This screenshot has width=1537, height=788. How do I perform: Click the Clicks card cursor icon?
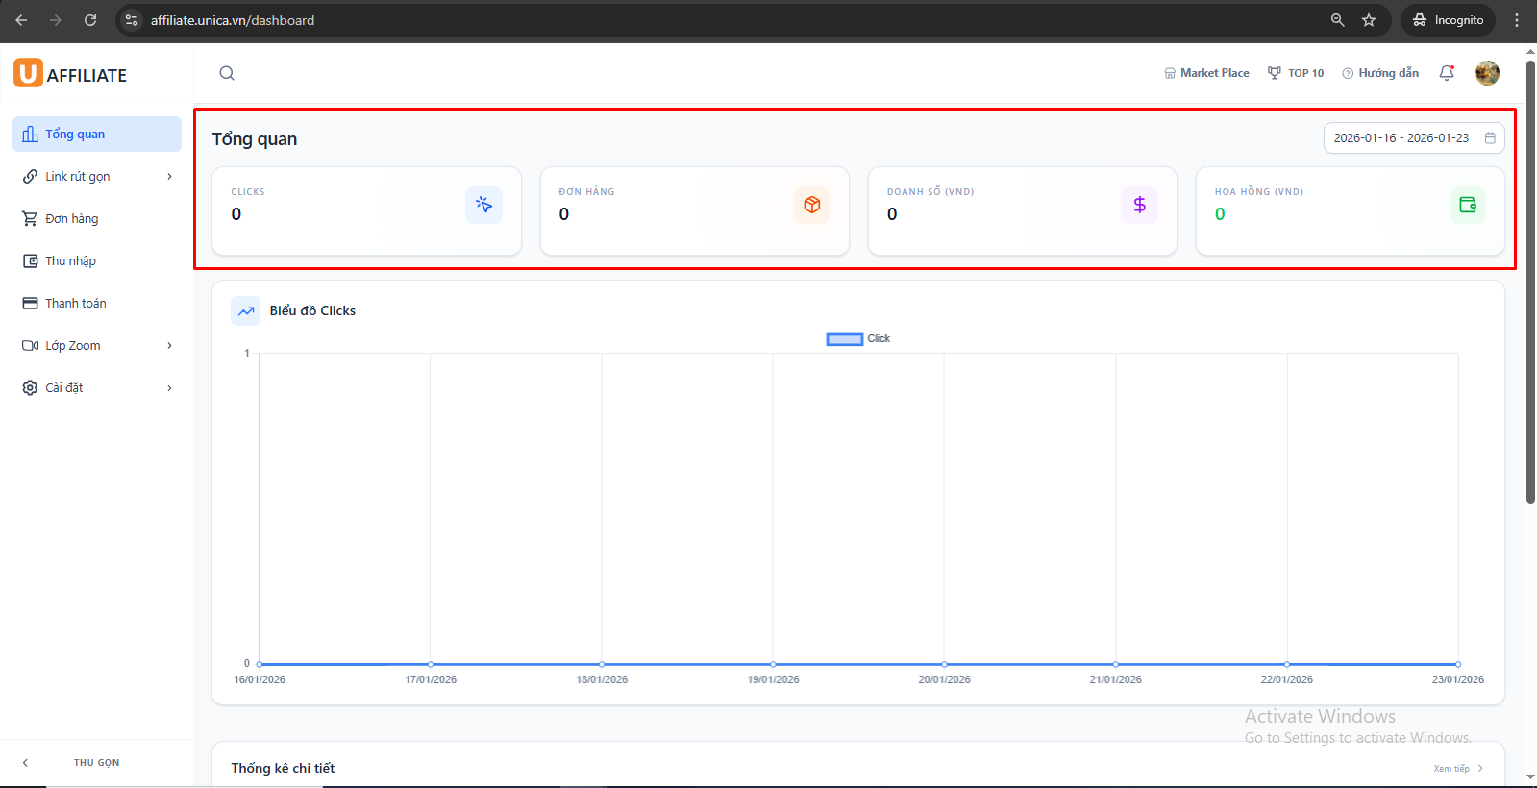click(483, 205)
